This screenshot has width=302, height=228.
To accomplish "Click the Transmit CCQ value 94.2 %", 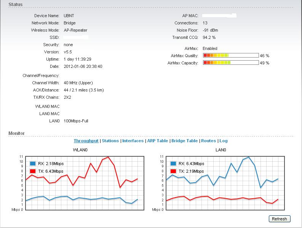I will pyautogui.click(x=209, y=37).
